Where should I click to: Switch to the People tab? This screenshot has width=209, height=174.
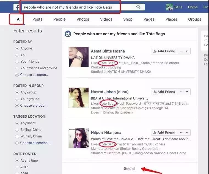point(59,19)
